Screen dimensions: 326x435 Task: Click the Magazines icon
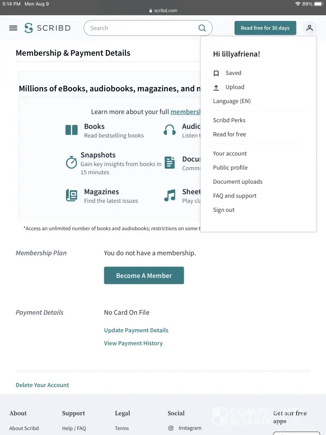(71, 195)
